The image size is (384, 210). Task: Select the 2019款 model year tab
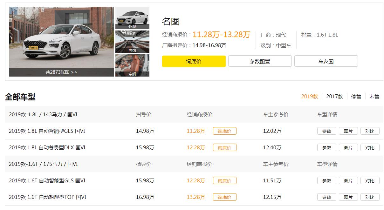309,97
